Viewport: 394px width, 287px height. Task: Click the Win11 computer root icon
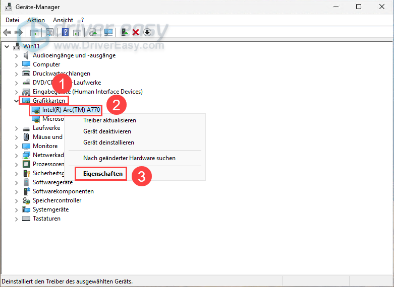click(x=17, y=46)
